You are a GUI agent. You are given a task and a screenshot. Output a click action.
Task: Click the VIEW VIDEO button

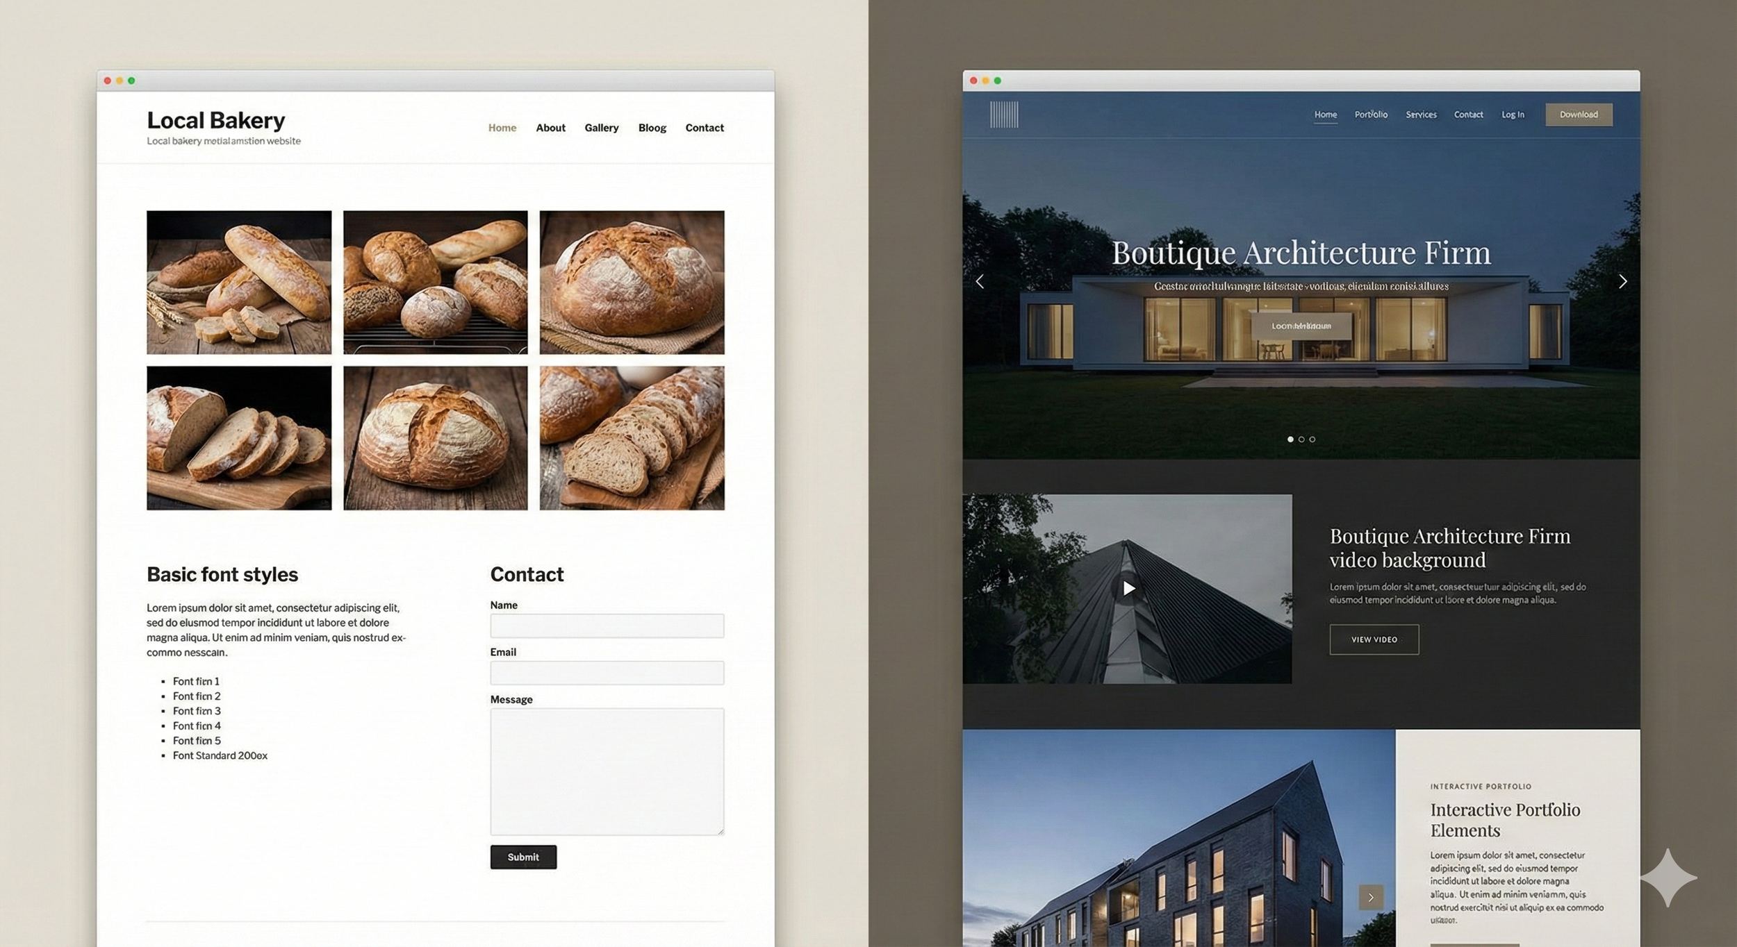point(1374,639)
